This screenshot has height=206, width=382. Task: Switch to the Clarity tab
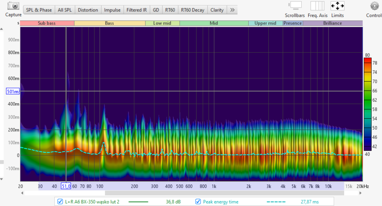click(x=217, y=10)
